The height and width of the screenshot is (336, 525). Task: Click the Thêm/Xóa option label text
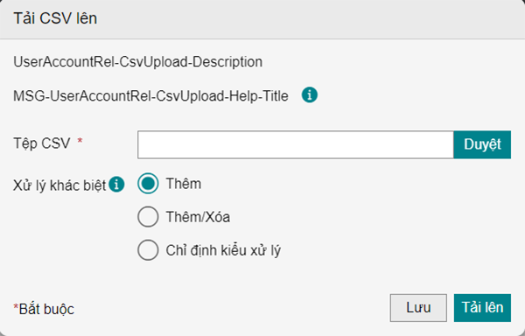click(198, 217)
